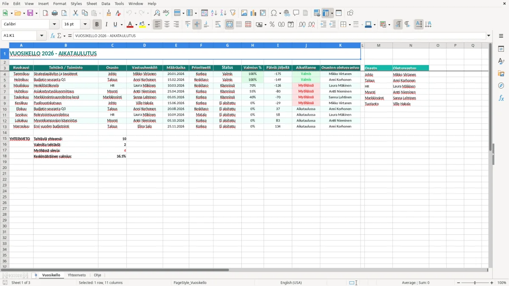Open the Format menu
This screenshot has width=509, height=286.
[59, 3]
